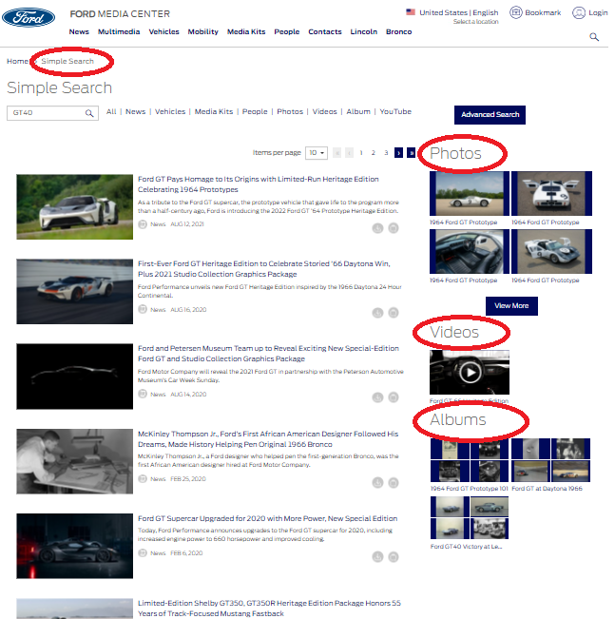Filter search results by People
Image resolution: width=615 pixels, height=619 pixels.
255,111
